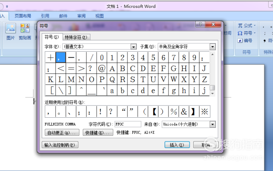The height and width of the screenshot is (171, 273).
Task: Choose the ※ reference mark from recent symbols
Action: 205,111
